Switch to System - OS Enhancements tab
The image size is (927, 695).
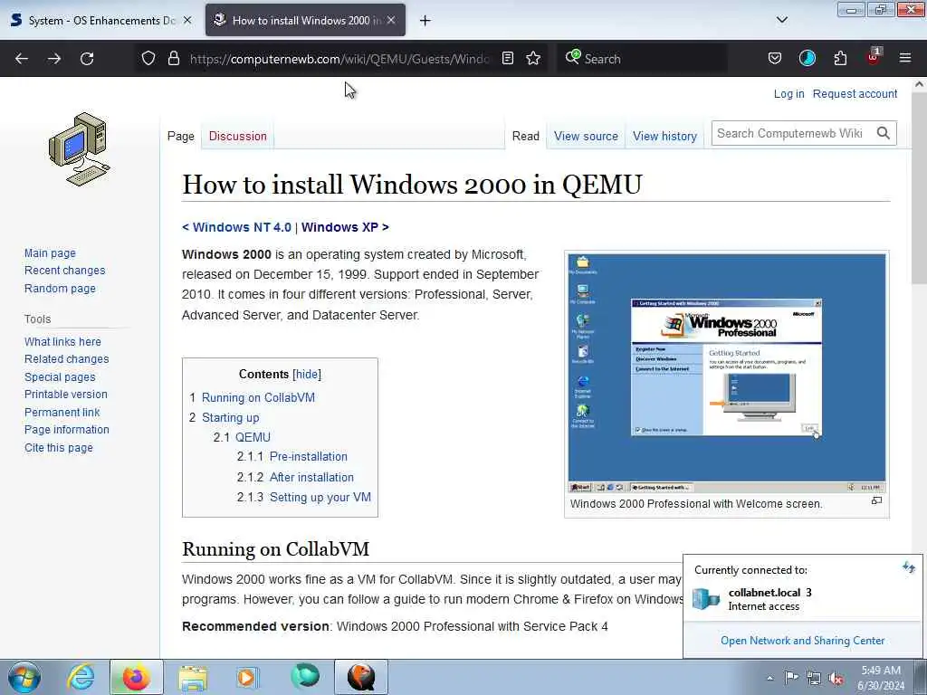[x=101, y=20]
